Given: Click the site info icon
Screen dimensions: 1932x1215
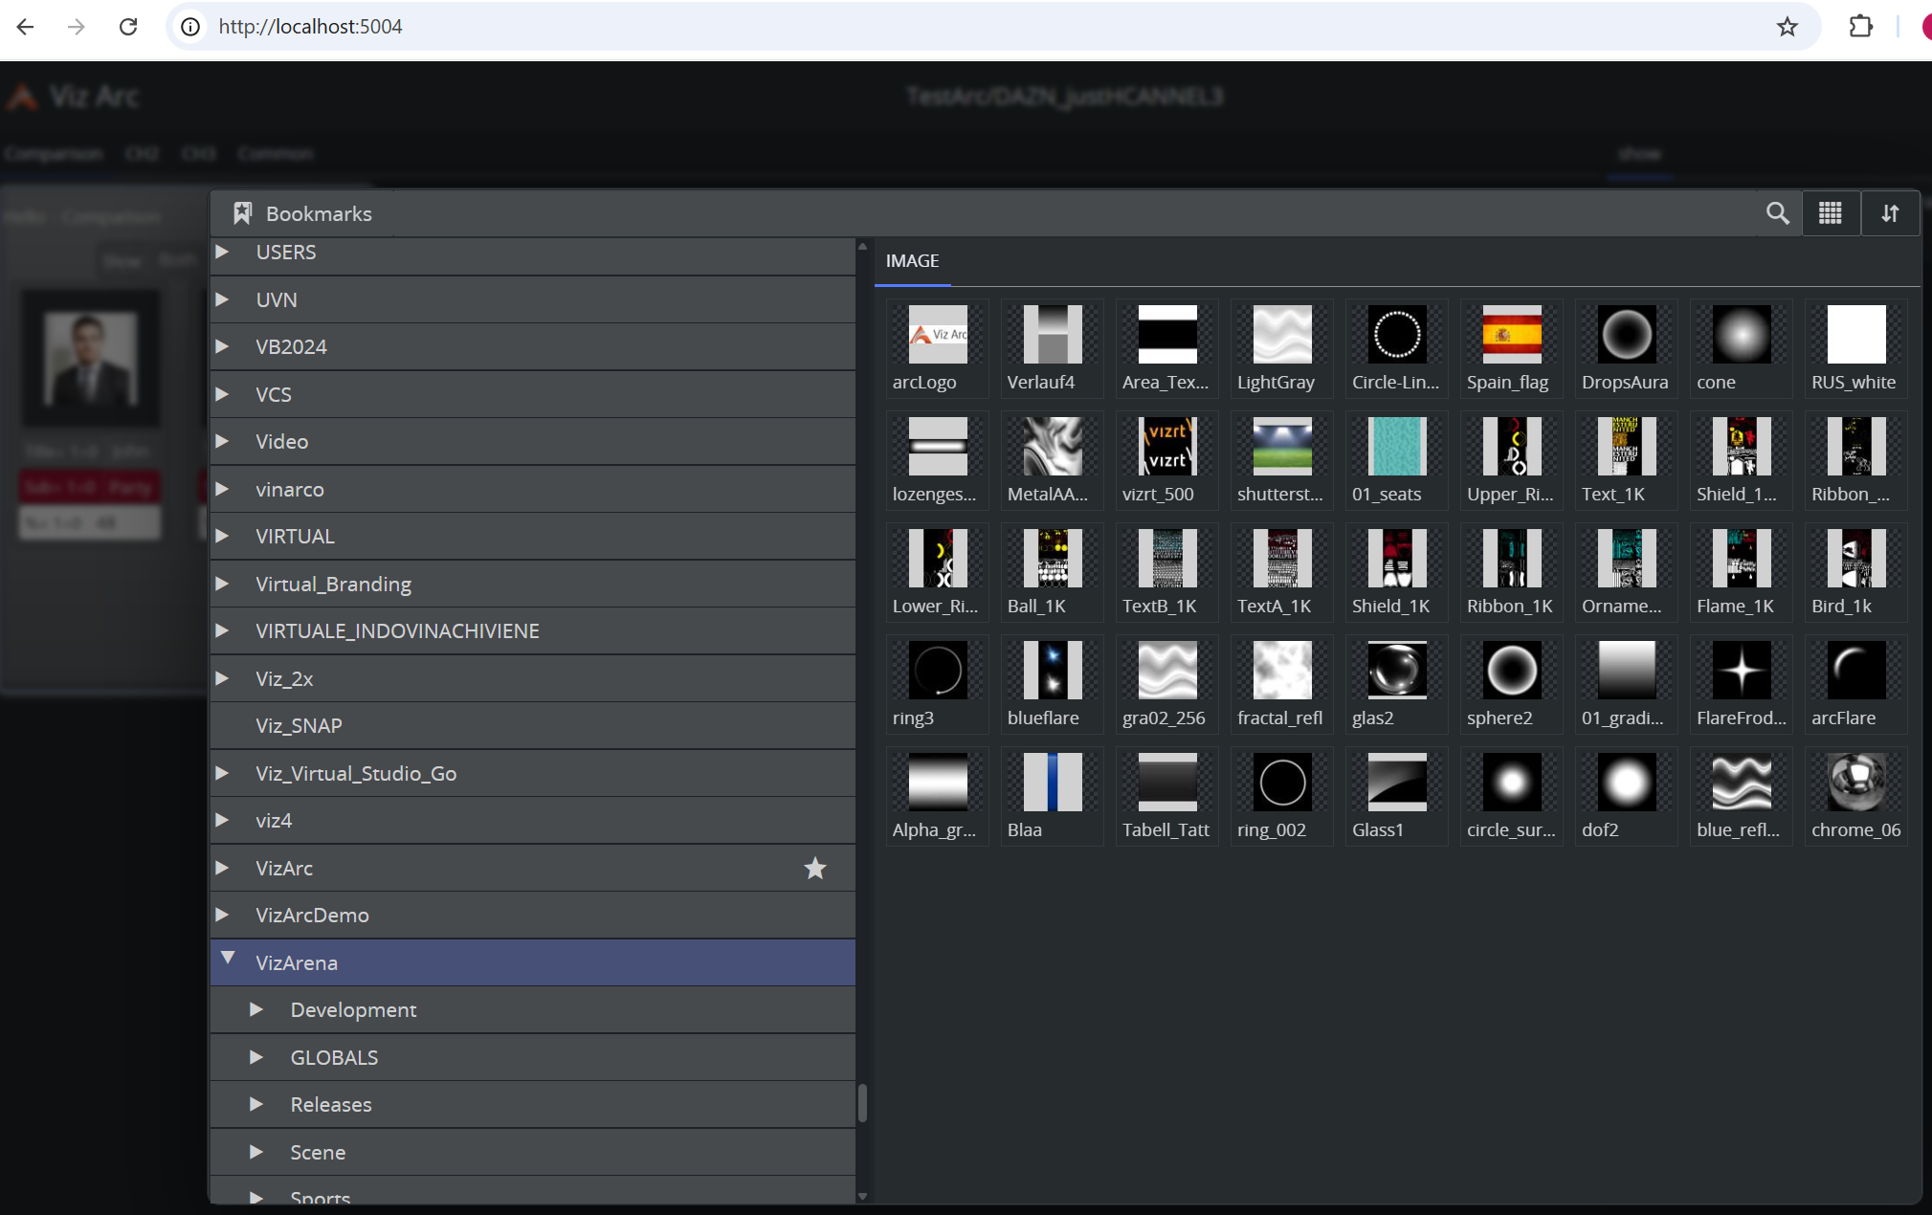Looking at the screenshot, I should tap(190, 27).
